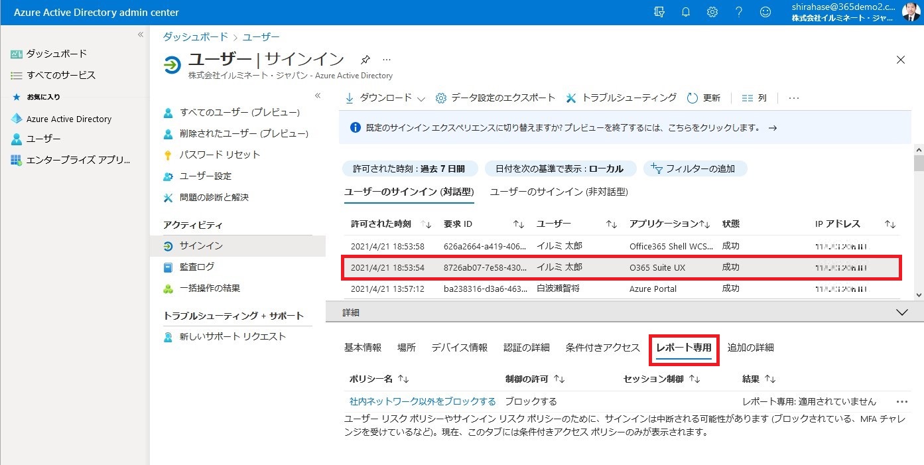Open the feedback smiley icon

(765, 12)
